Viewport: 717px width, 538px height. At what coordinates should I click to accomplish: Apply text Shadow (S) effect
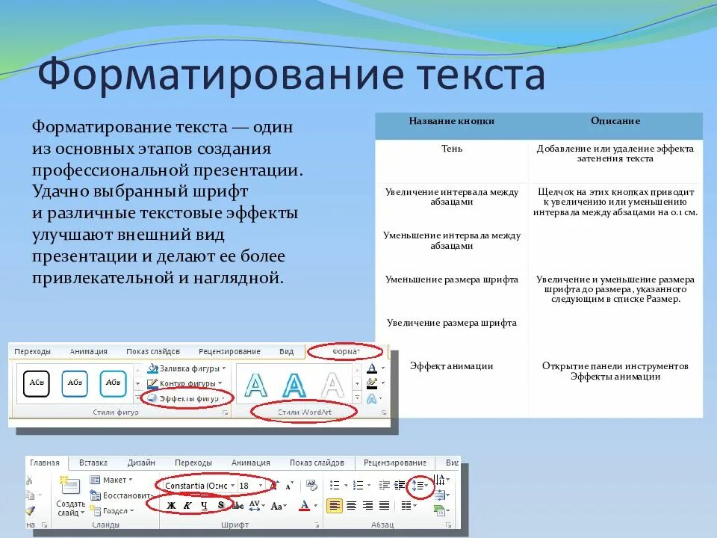[x=221, y=505]
